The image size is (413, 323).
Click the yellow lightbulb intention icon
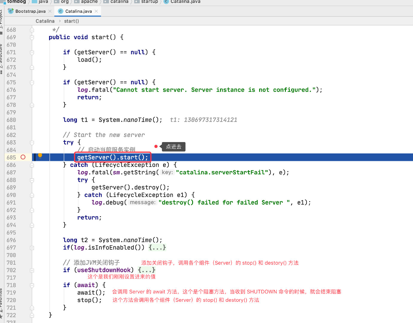40,156
